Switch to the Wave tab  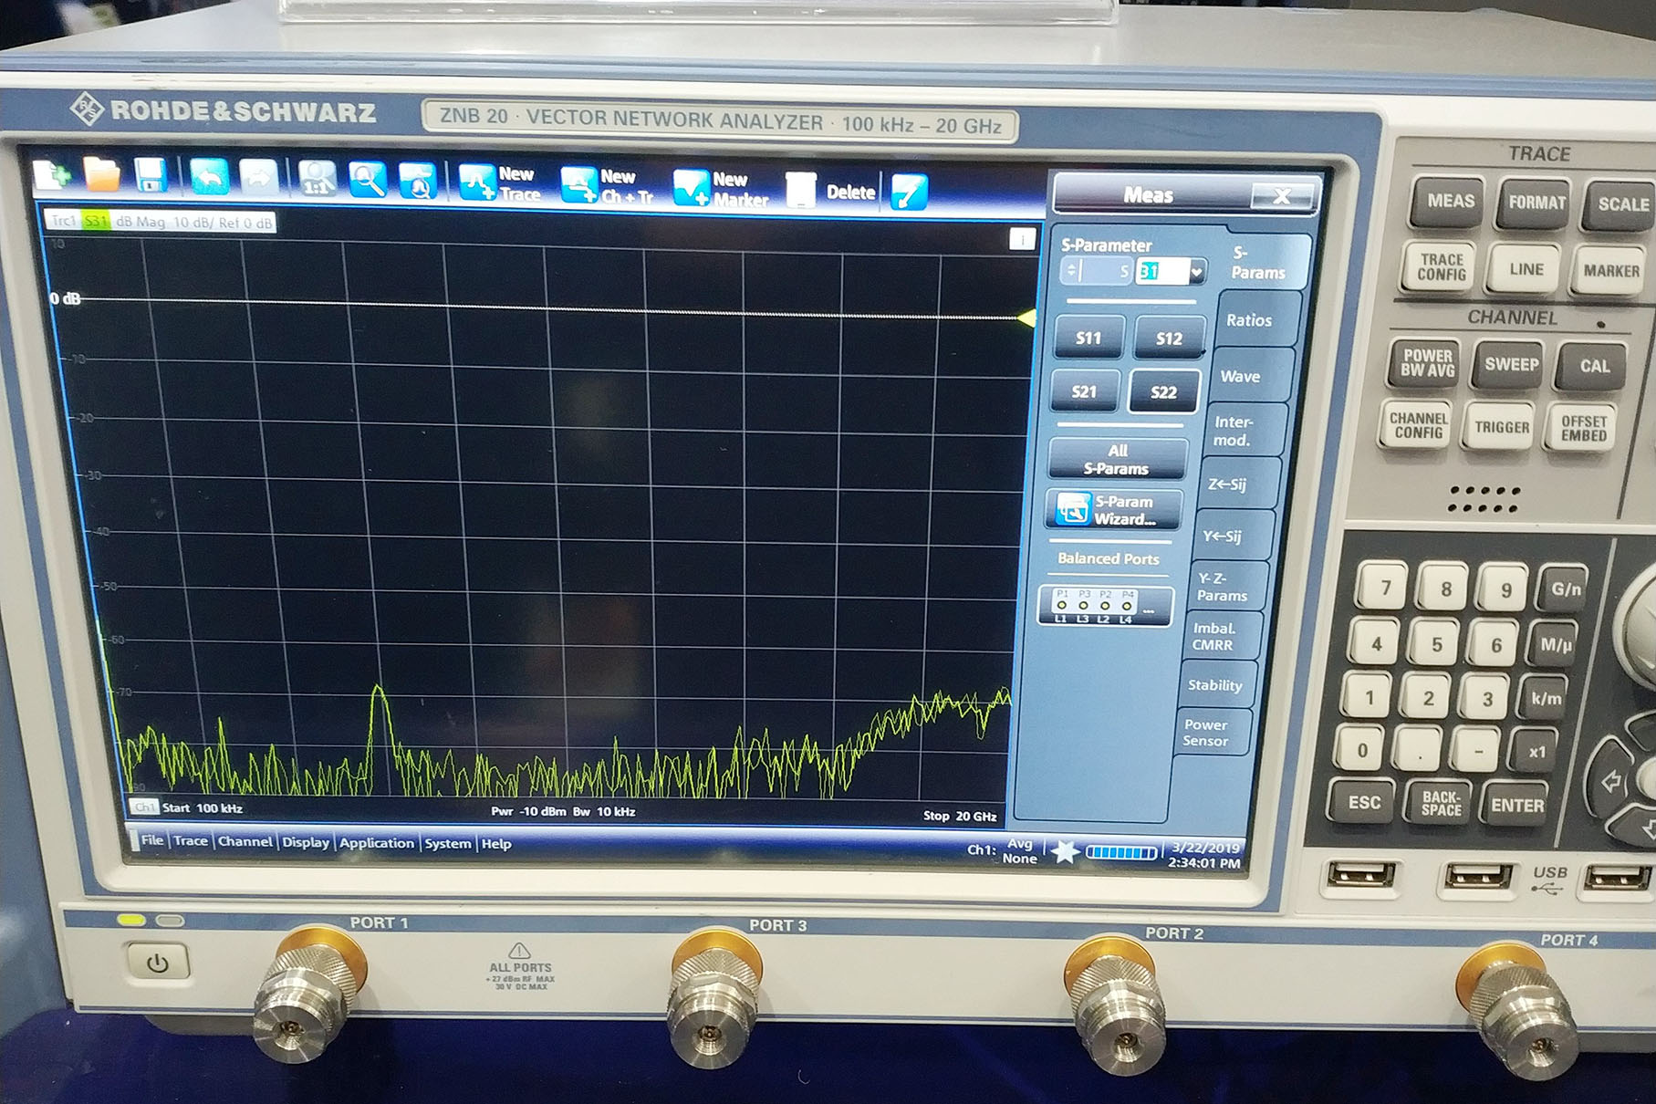(1240, 376)
